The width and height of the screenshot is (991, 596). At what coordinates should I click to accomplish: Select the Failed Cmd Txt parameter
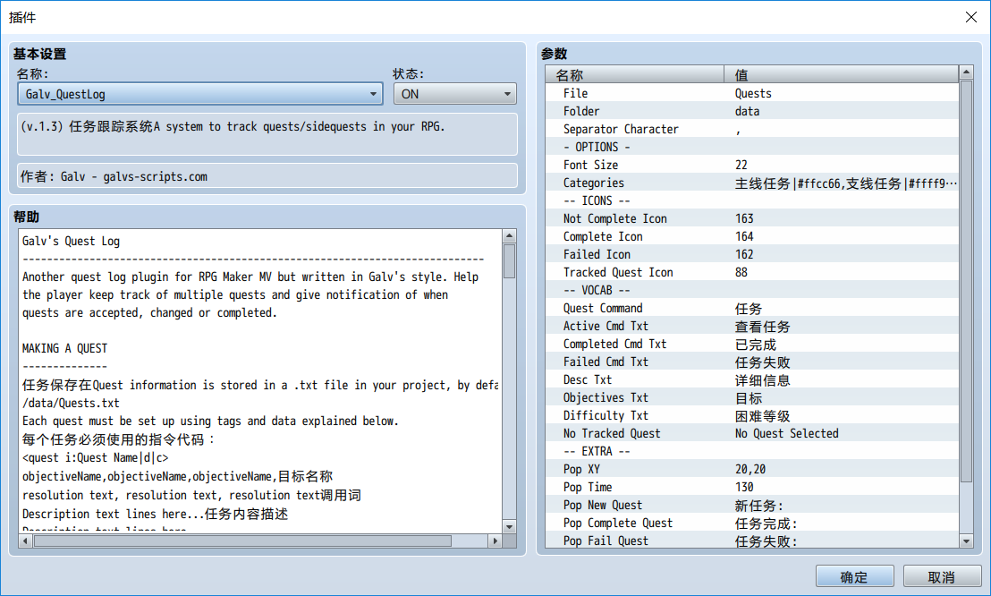click(752, 362)
